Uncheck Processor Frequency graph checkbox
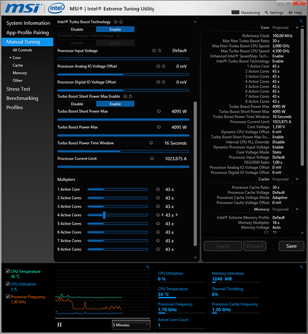The height and width of the screenshot is (334, 308). point(8,297)
